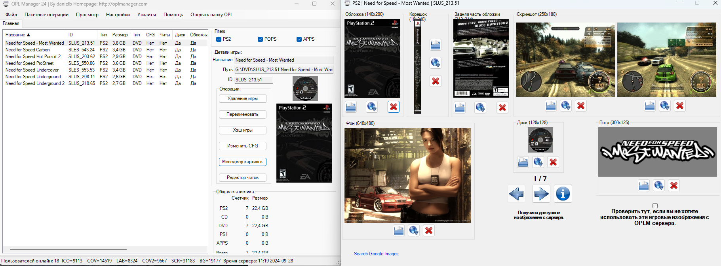Image resolution: width=721 pixels, height=266 pixels.
Task: Delete the logo image
Action: pos(674,185)
